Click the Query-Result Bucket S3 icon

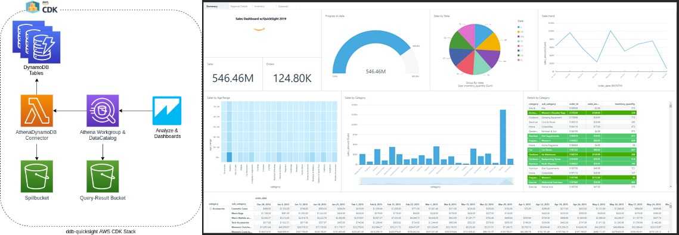point(103,176)
